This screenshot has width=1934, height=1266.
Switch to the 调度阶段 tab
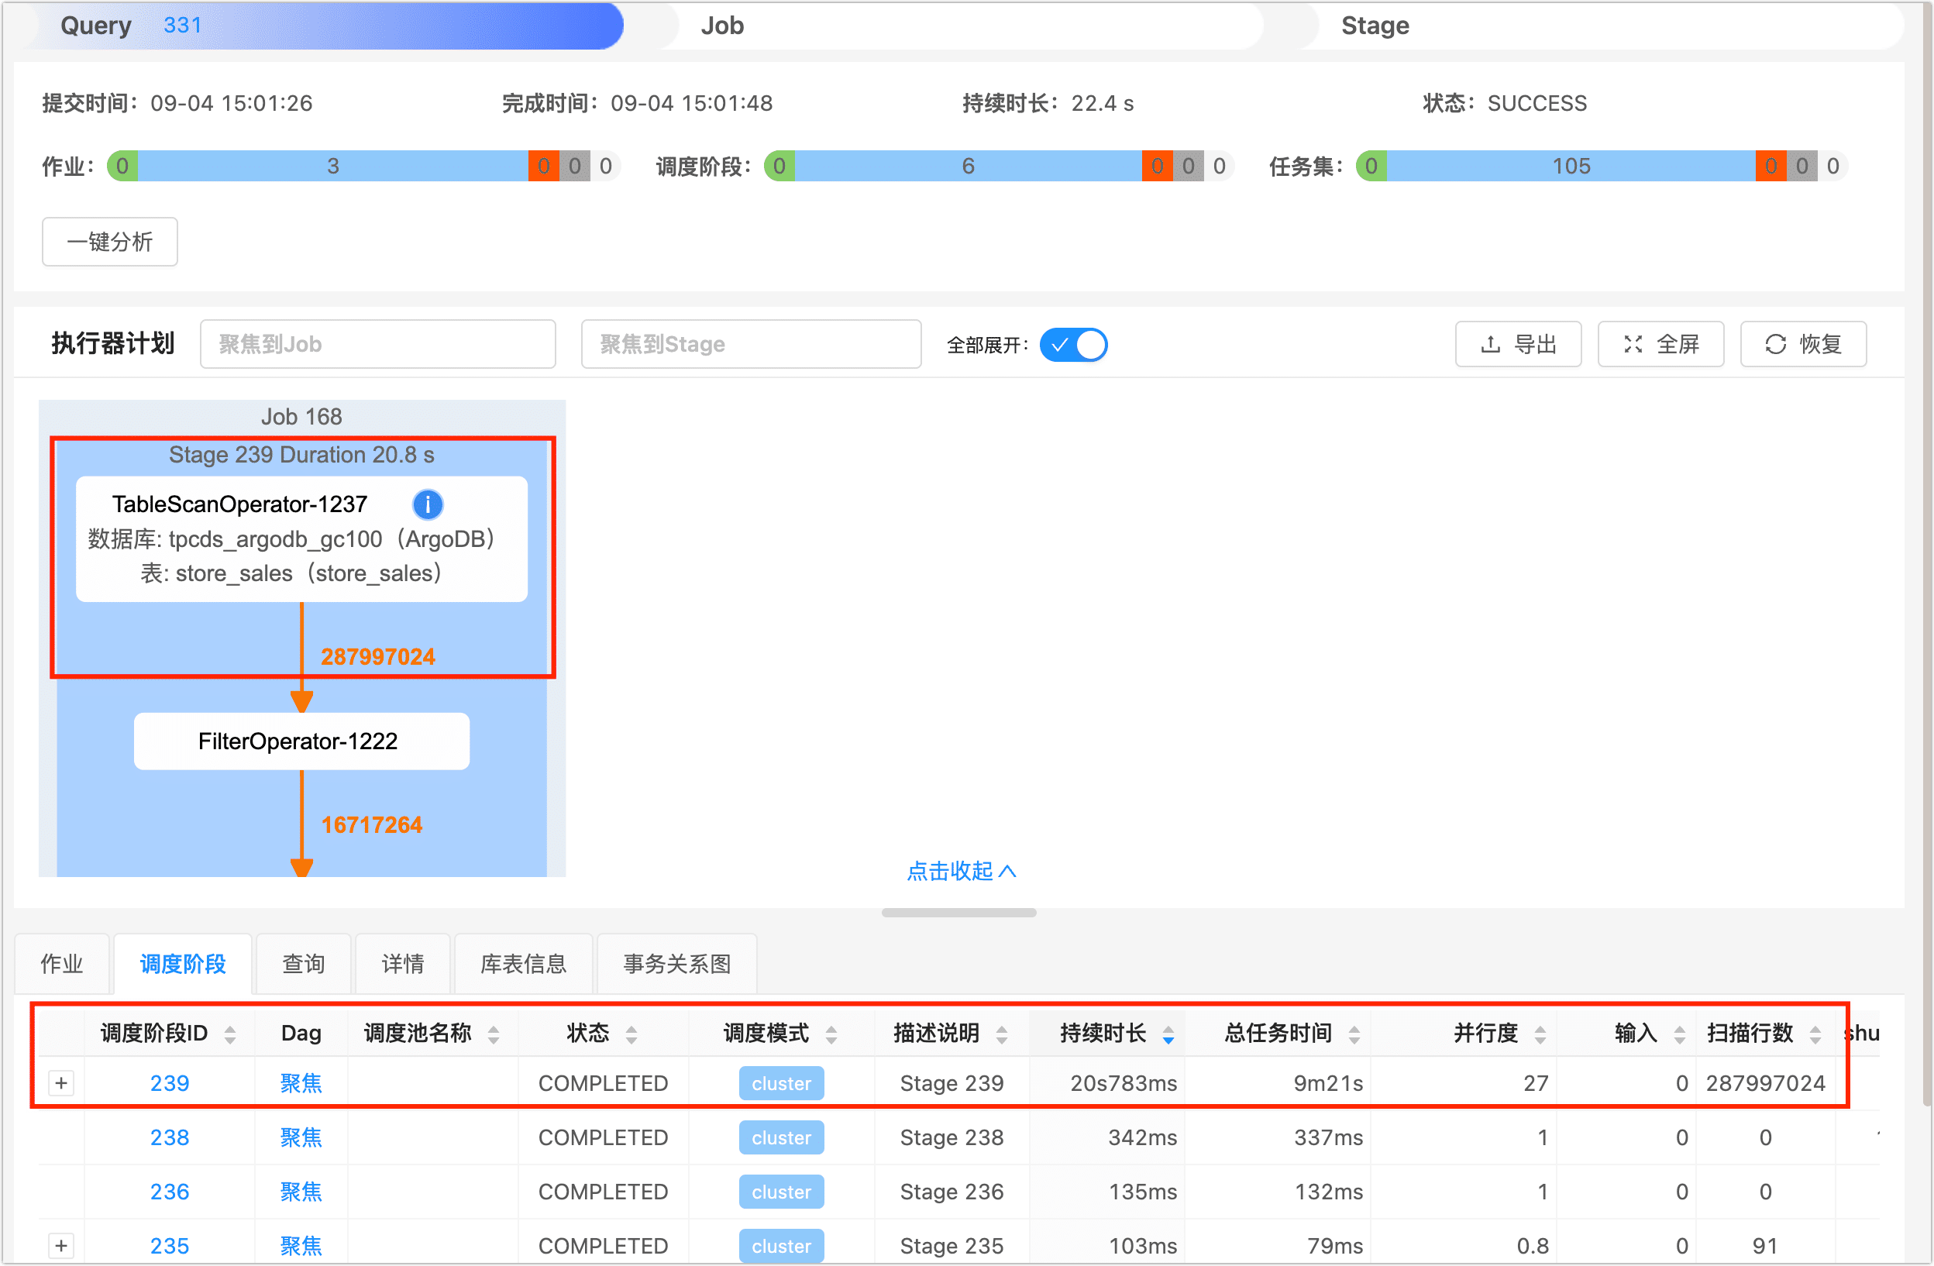tap(183, 965)
